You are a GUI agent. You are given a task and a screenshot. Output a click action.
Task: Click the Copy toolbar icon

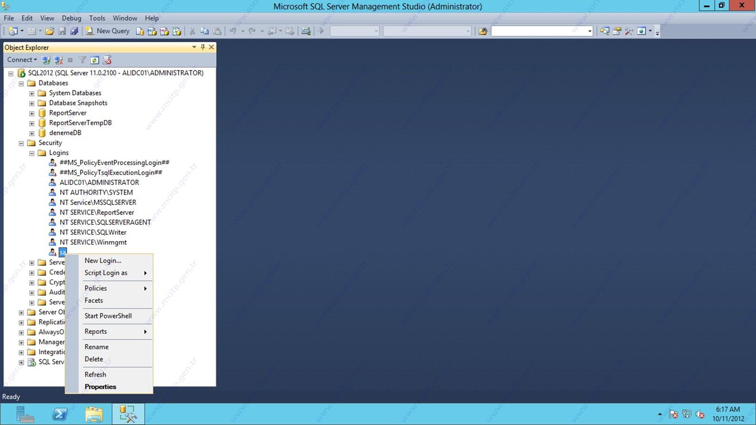click(x=204, y=31)
